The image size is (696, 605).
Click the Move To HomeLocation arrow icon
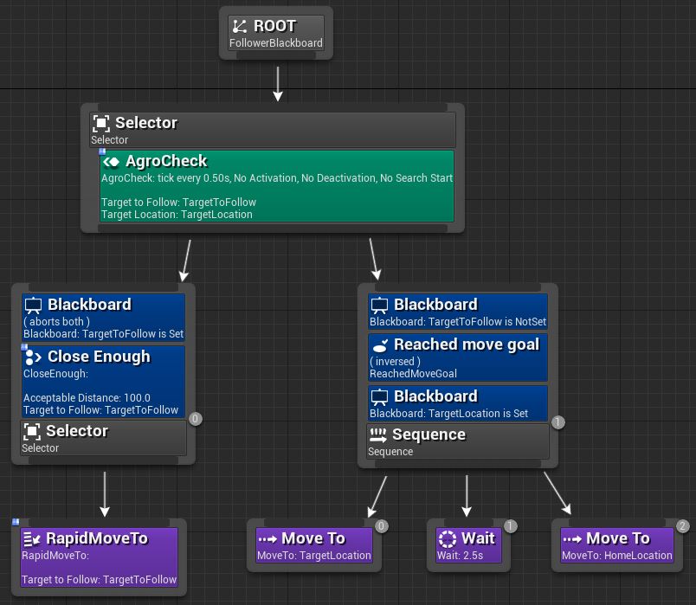click(x=572, y=538)
